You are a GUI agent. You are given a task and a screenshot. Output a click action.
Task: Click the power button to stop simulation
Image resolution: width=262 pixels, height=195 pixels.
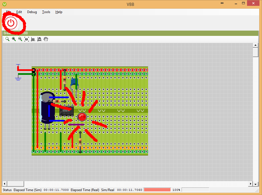[11, 23]
